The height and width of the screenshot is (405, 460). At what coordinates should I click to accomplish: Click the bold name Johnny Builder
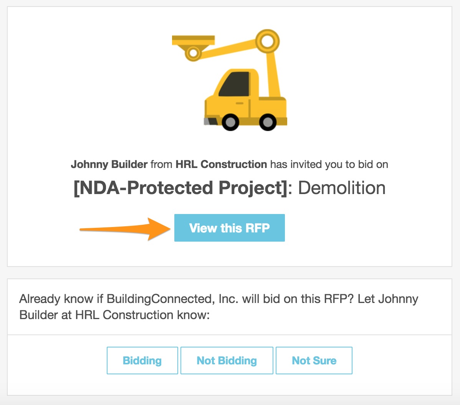click(x=109, y=165)
